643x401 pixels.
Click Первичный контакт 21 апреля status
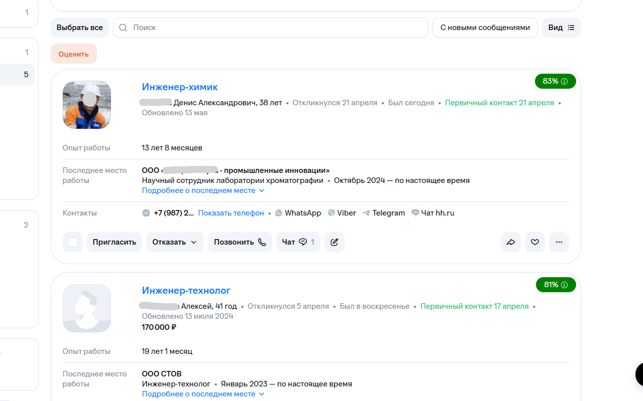[499, 103]
